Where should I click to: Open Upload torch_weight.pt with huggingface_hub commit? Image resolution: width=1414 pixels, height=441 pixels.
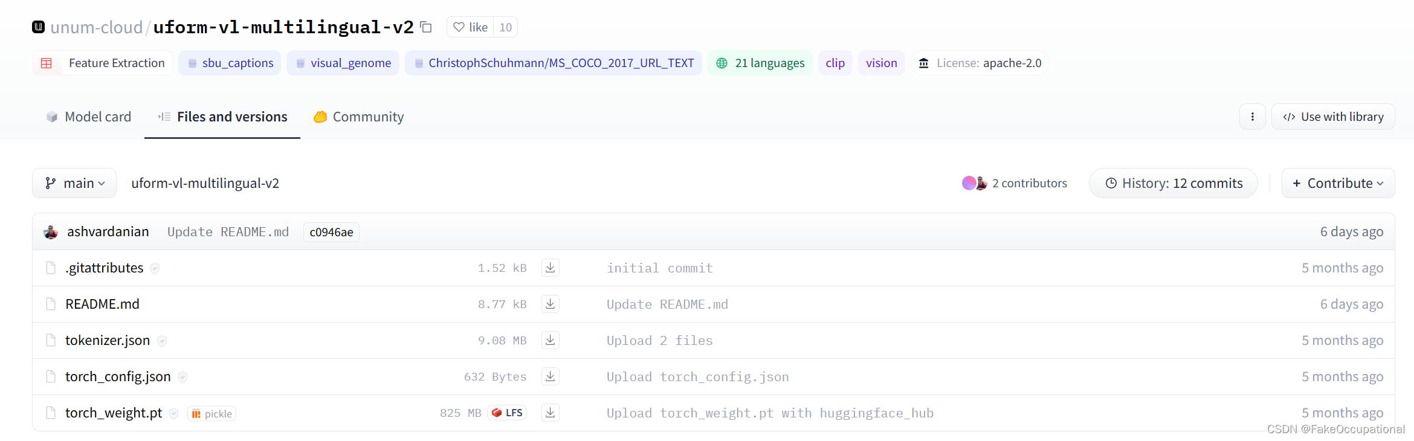pyautogui.click(x=770, y=413)
